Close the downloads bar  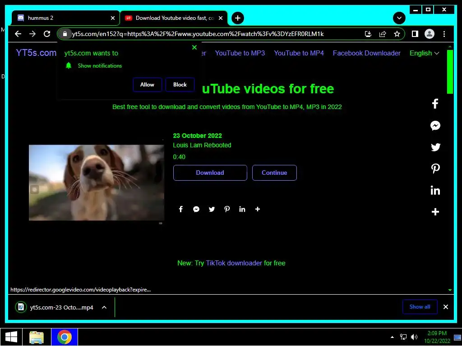click(445, 307)
